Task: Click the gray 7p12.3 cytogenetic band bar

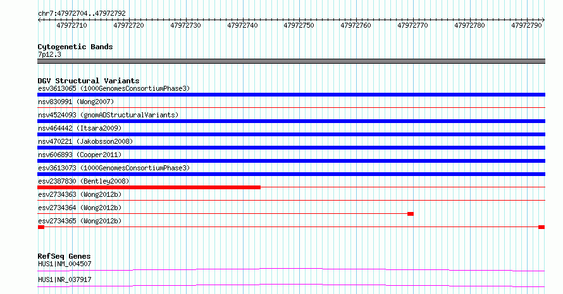Action: tap(291, 61)
